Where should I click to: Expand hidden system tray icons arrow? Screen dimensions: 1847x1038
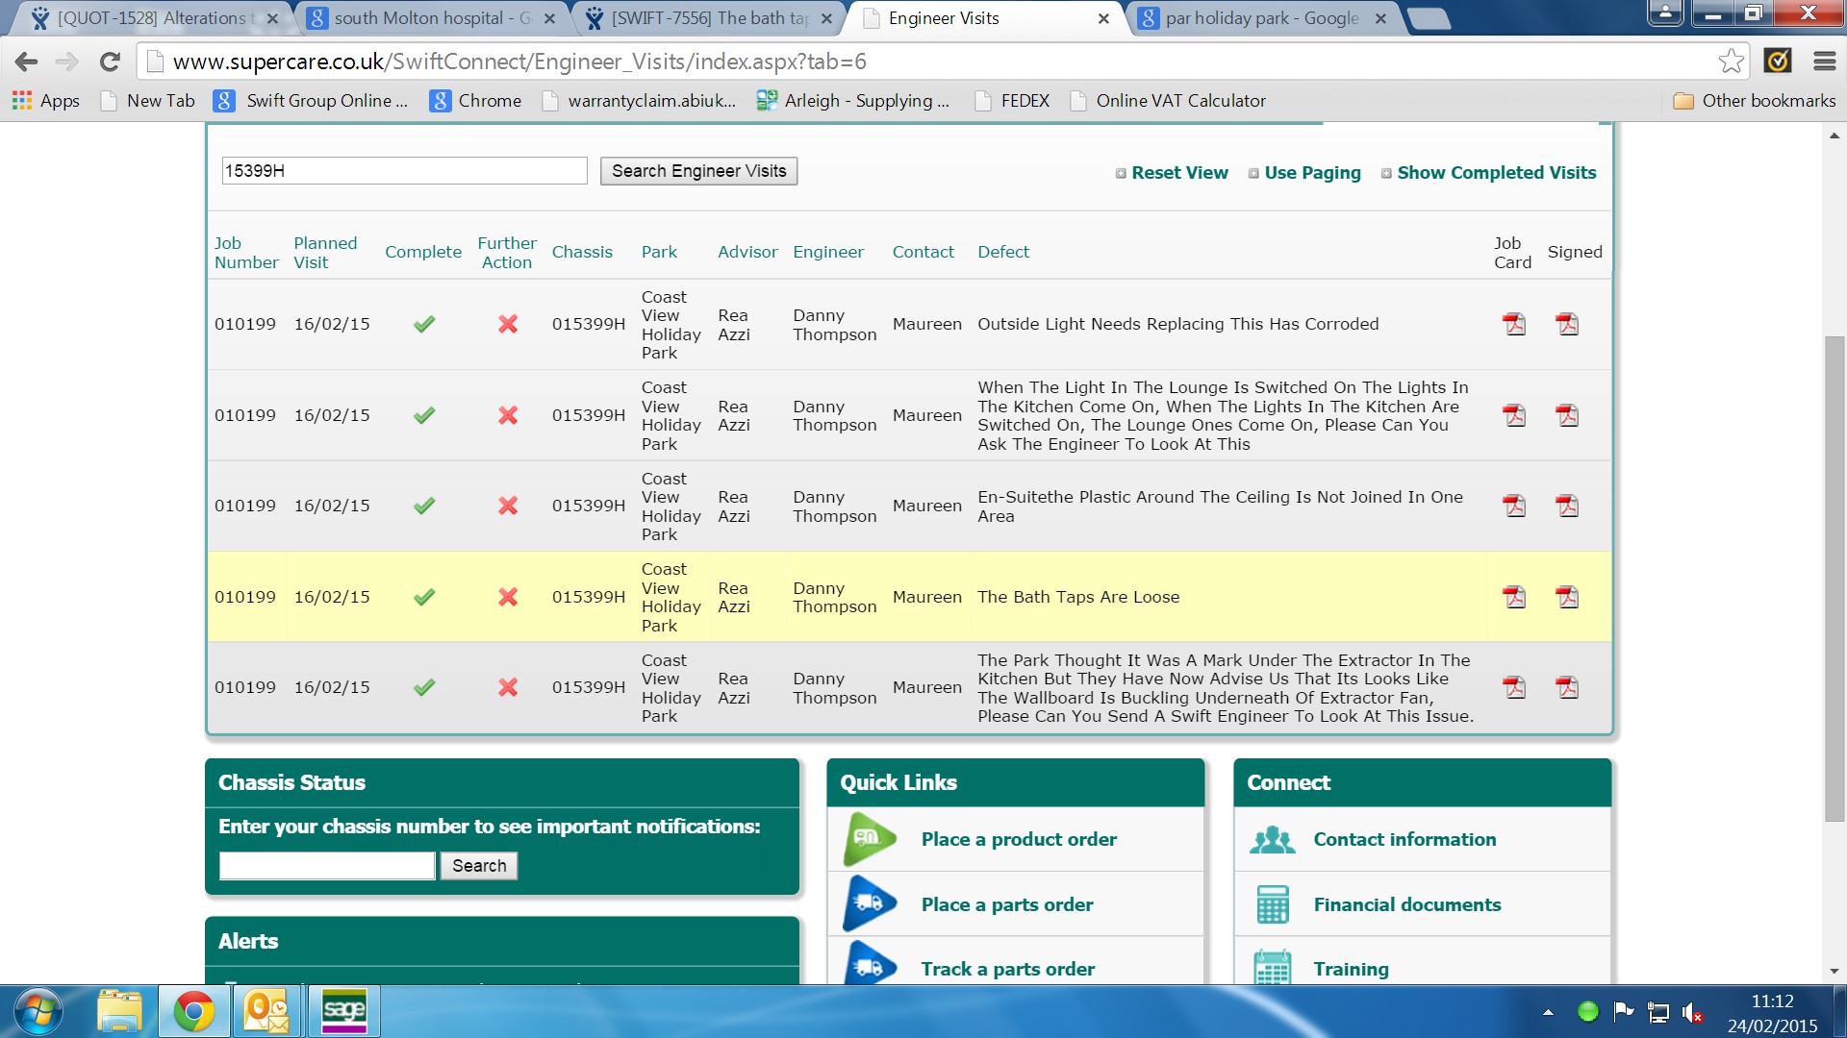tap(1548, 1012)
